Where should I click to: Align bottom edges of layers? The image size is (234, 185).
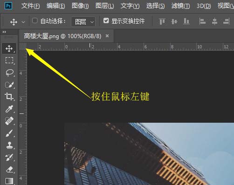click(x=186, y=21)
